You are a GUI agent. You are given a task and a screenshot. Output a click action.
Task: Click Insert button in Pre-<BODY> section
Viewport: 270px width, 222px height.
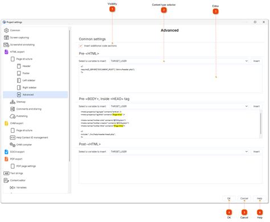point(256,106)
